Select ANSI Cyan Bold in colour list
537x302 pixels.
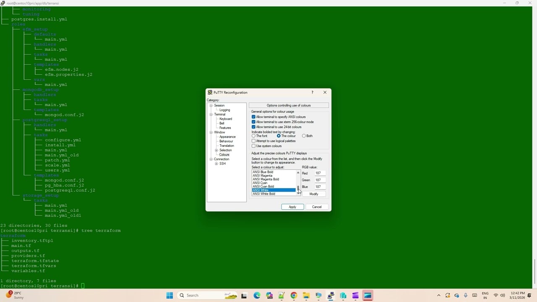click(274, 187)
